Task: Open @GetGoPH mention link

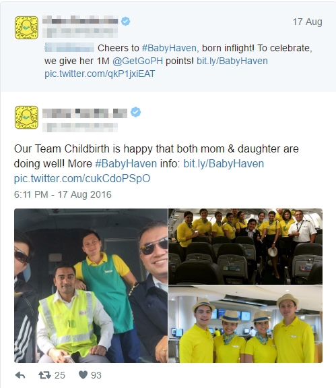Action: 137,61
